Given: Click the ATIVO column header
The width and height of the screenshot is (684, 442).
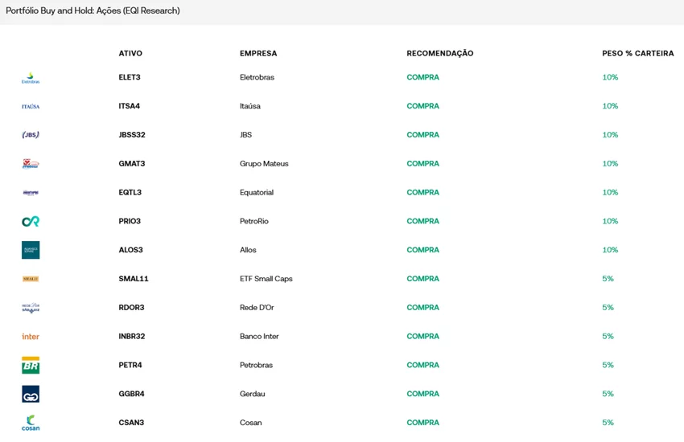Looking at the screenshot, I should click(130, 53).
